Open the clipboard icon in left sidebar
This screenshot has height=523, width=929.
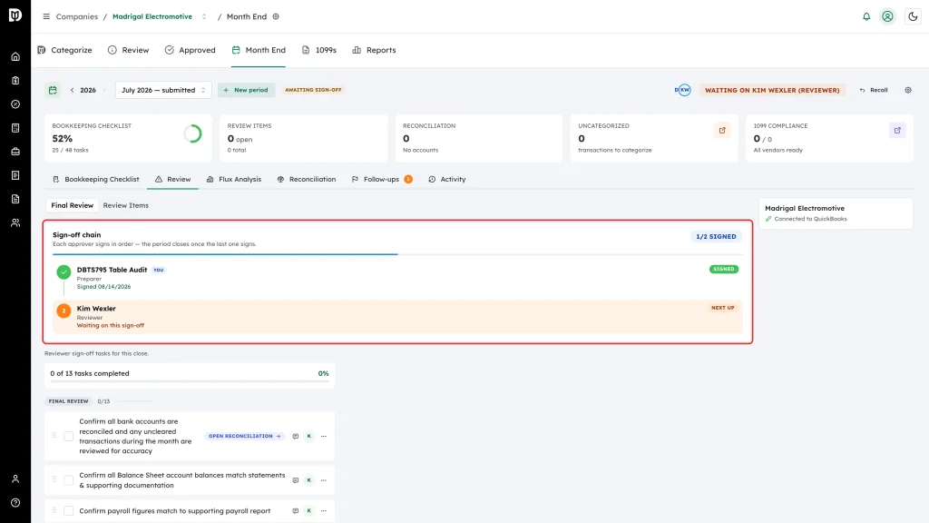[x=15, y=81]
